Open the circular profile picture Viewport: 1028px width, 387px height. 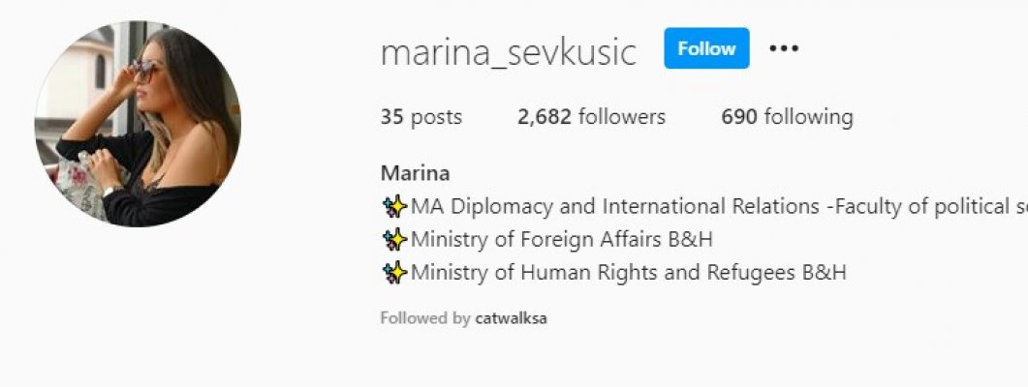[138, 124]
